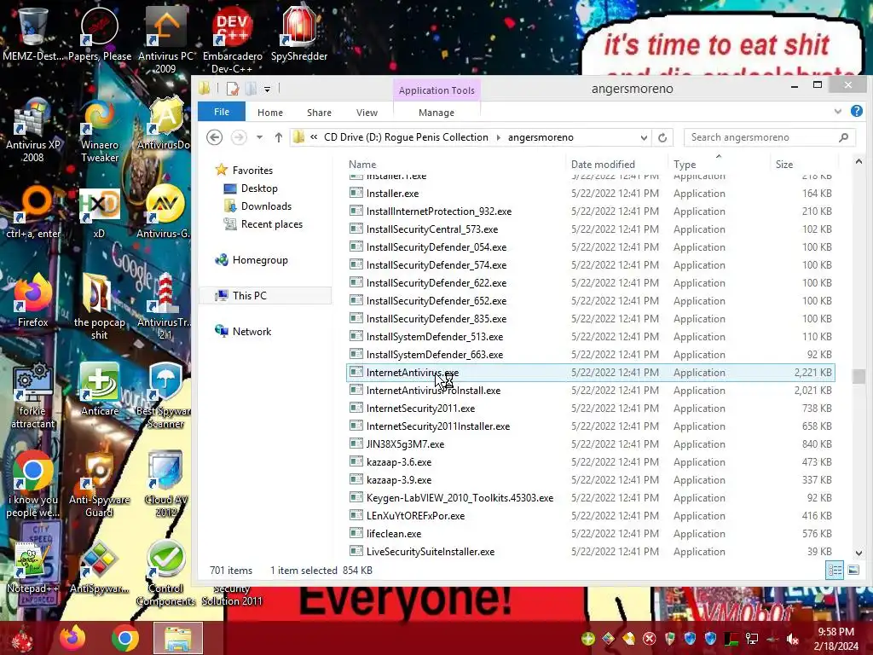Refresh the angersmoreno folder view

click(662, 137)
